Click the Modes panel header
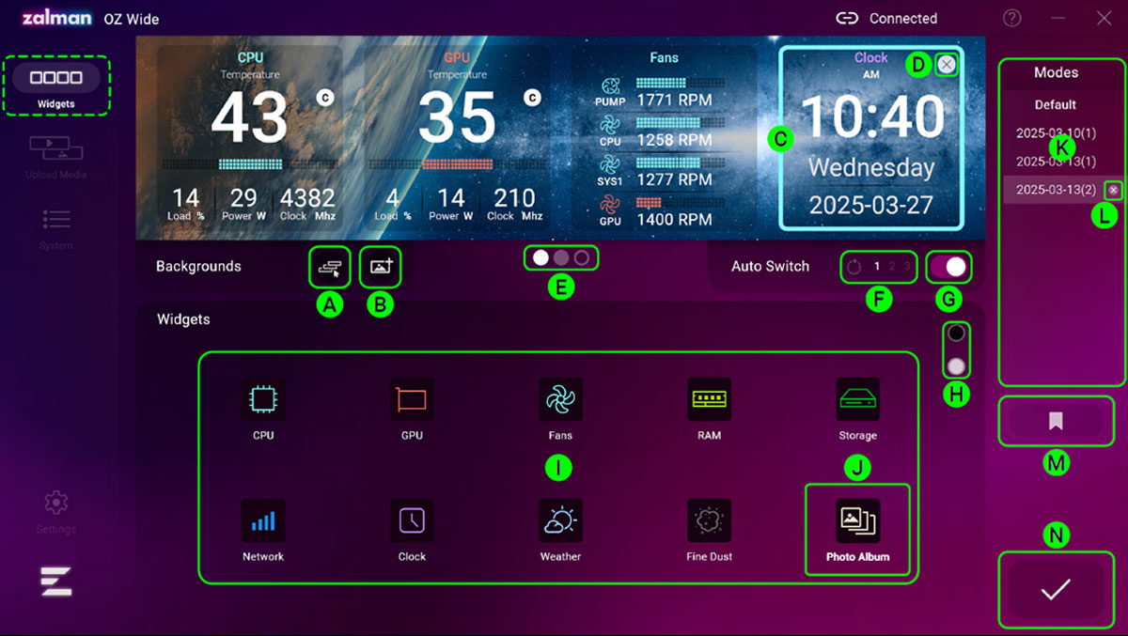The height and width of the screenshot is (636, 1128). (x=1056, y=72)
